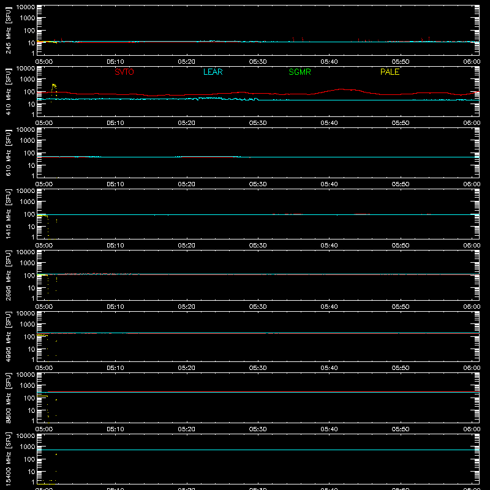
Task: Click the green SGMR legend label
Action: 300,72
